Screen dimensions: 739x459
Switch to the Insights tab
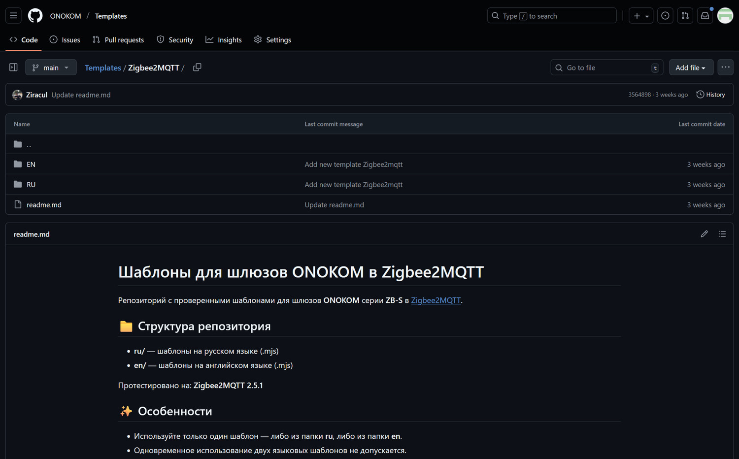point(224,40)
